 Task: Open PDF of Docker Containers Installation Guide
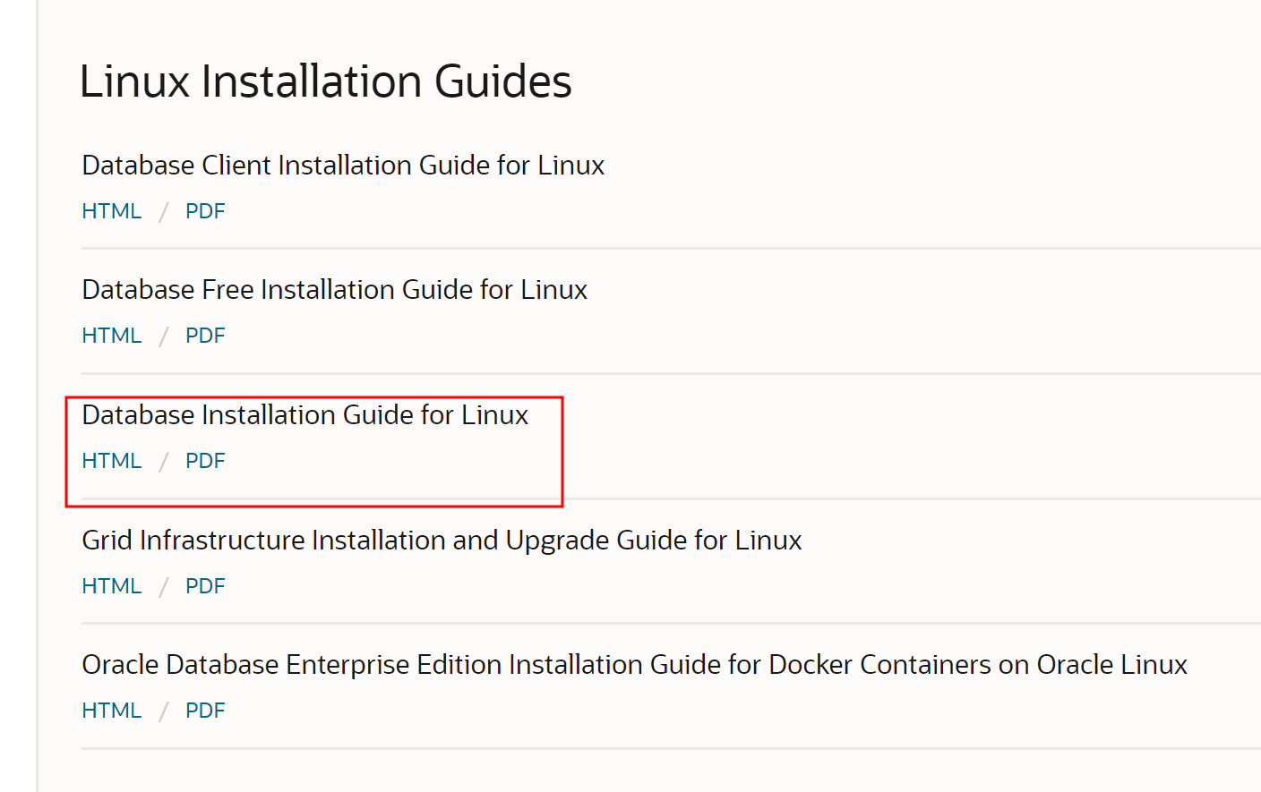(205, 711)
